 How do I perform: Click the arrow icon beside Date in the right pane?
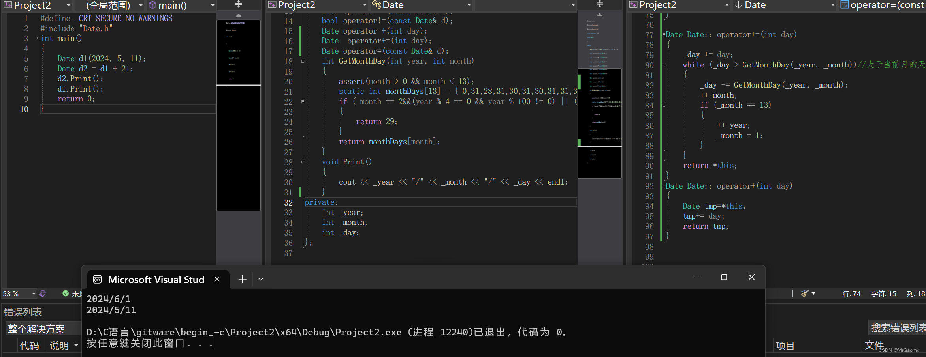coord(738,5)
